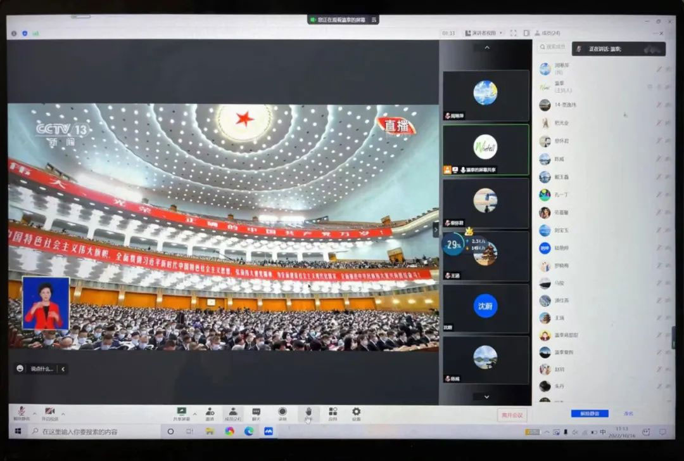Screen dimensions: 684x461
Task: Open the speaker view dropdown
Action: 484,33
